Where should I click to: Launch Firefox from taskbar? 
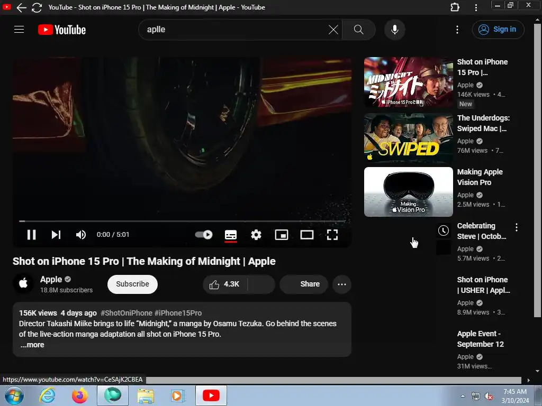tap(80, 395)
